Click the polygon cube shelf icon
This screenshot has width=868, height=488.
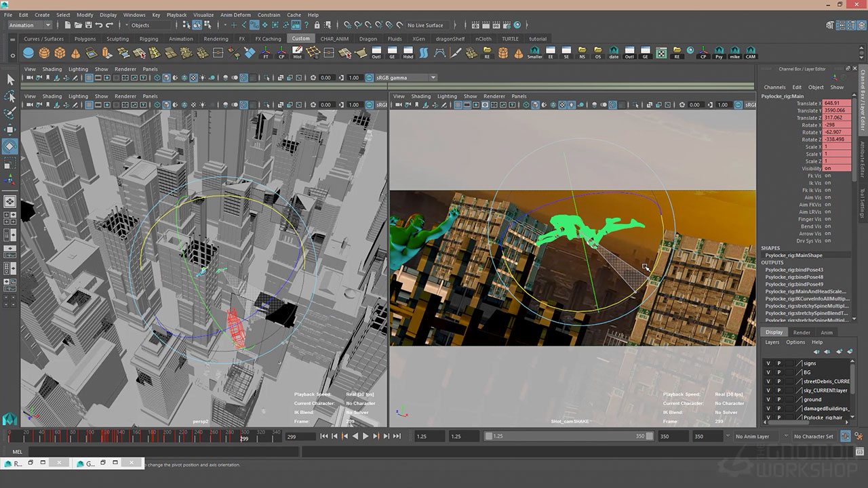(60, 53)
